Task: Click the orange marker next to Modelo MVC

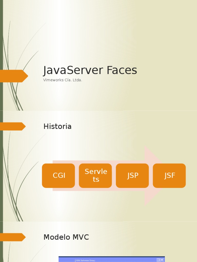Action: pyautogui.click(x=13, y=237)
